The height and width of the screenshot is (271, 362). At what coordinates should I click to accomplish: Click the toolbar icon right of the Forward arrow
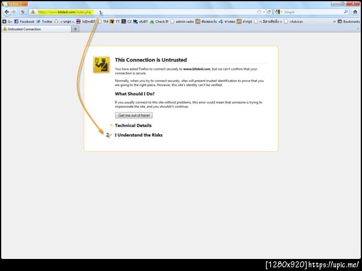[23, 12]
